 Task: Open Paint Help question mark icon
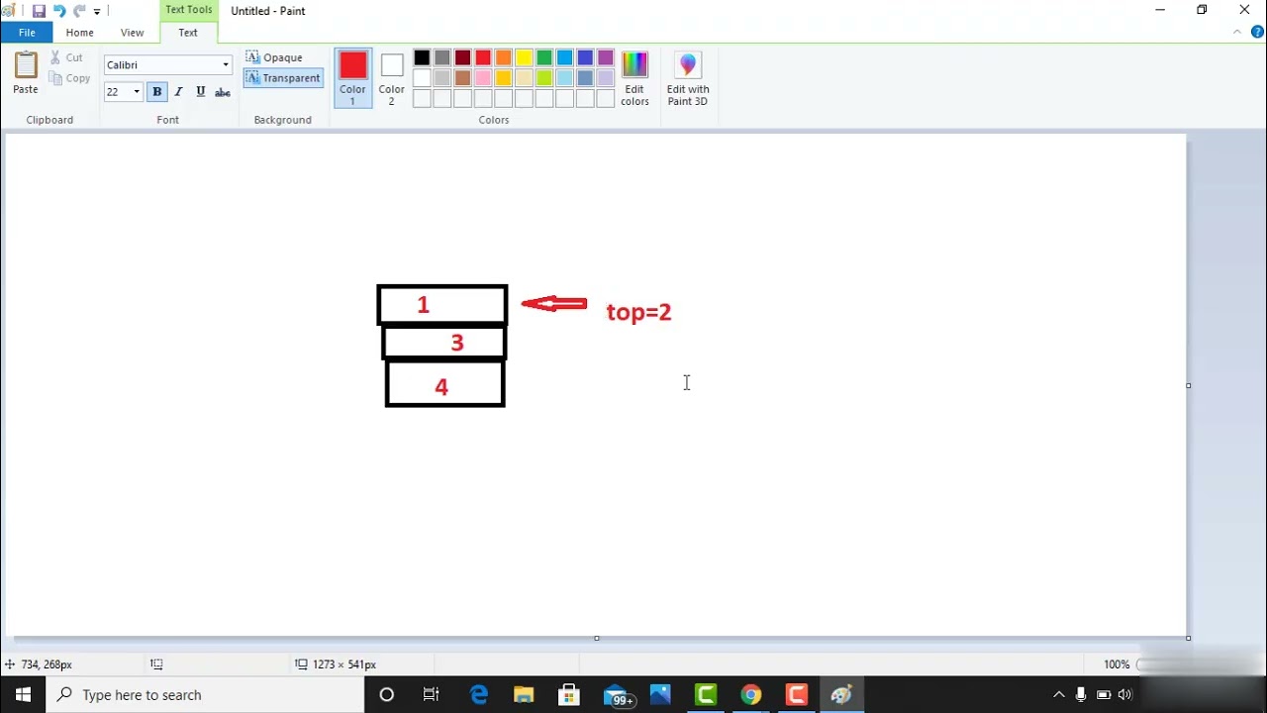(x=1257, y=32)
